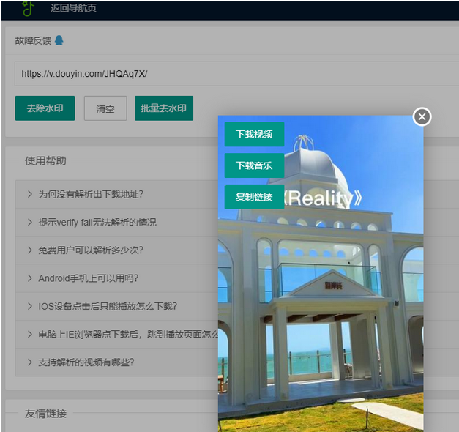Focus the Douyin URL input field
459x432 pixels.
pos(236,73)
